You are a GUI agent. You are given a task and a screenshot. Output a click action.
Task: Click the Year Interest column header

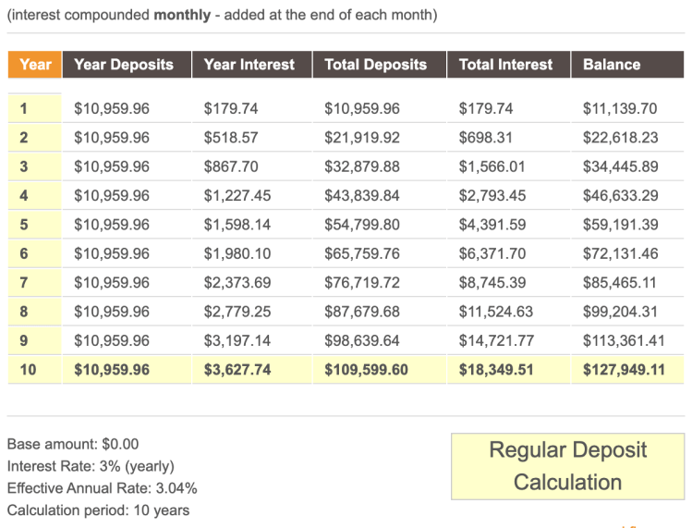tap(249, 65)
